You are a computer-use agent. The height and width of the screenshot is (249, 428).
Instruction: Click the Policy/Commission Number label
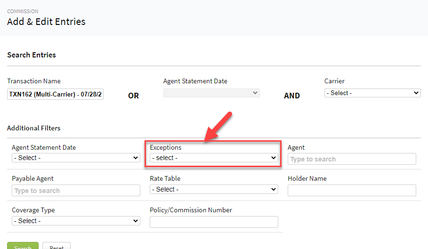pos(191,210)
